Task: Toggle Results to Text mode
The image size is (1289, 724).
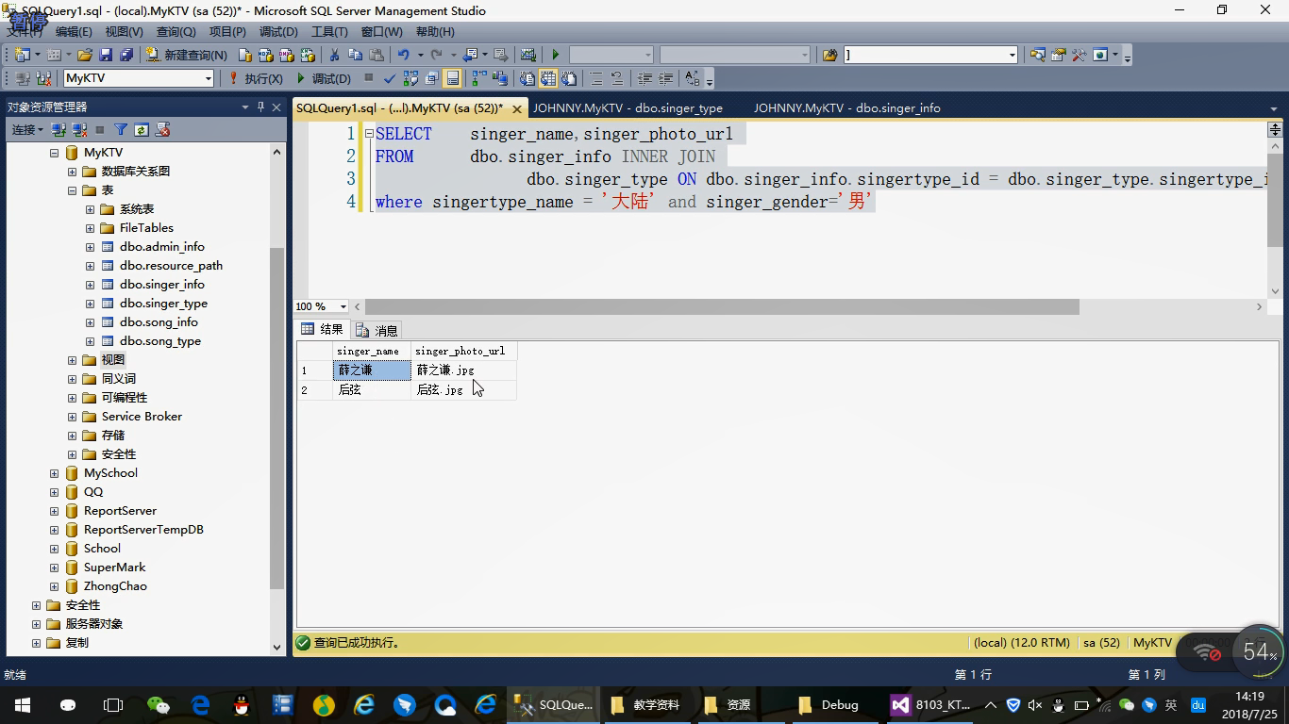Action: pyautogui.click(x=527, y=78)
